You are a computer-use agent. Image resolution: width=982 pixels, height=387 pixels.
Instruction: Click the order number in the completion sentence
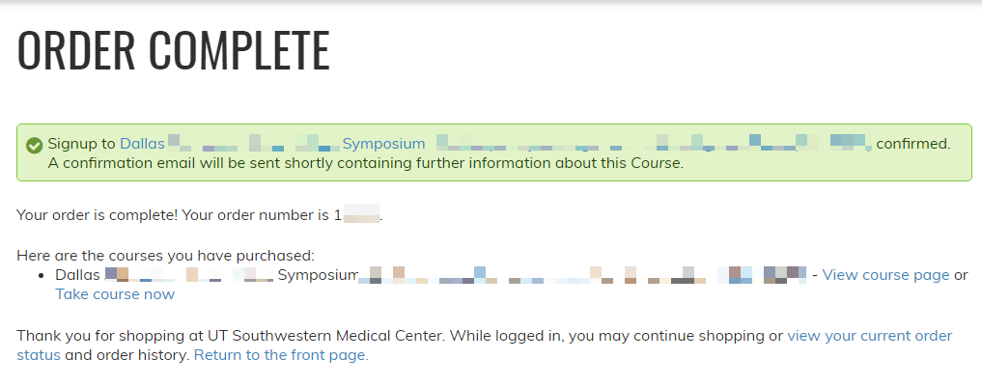click(357, 214)
